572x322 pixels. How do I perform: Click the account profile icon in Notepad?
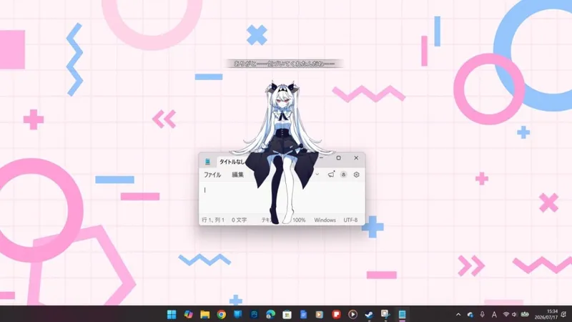(x=343, y=175)
